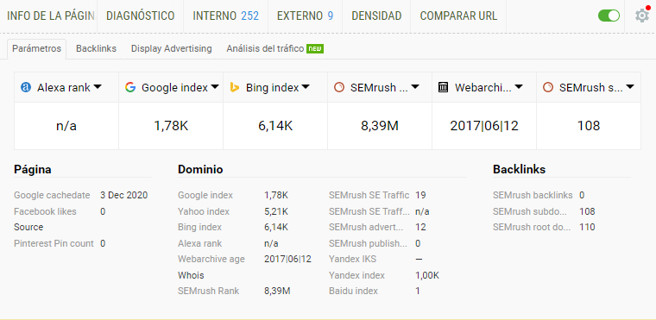
Task: Click the Baidu index label
Action: (x=354, y=292)
